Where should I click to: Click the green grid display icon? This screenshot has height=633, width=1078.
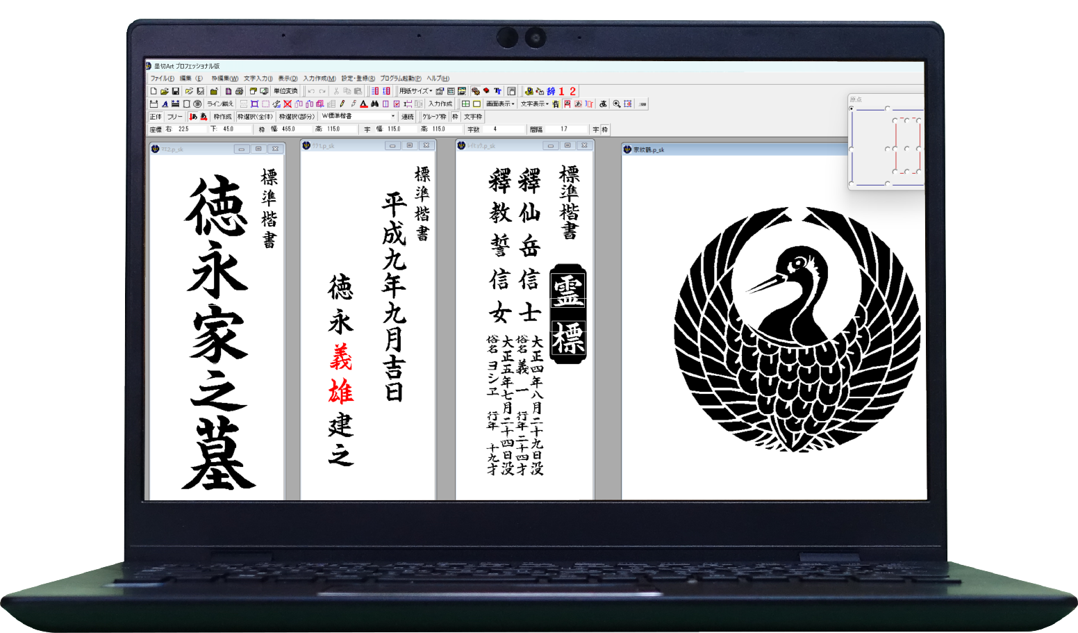(x=466, y=104)
